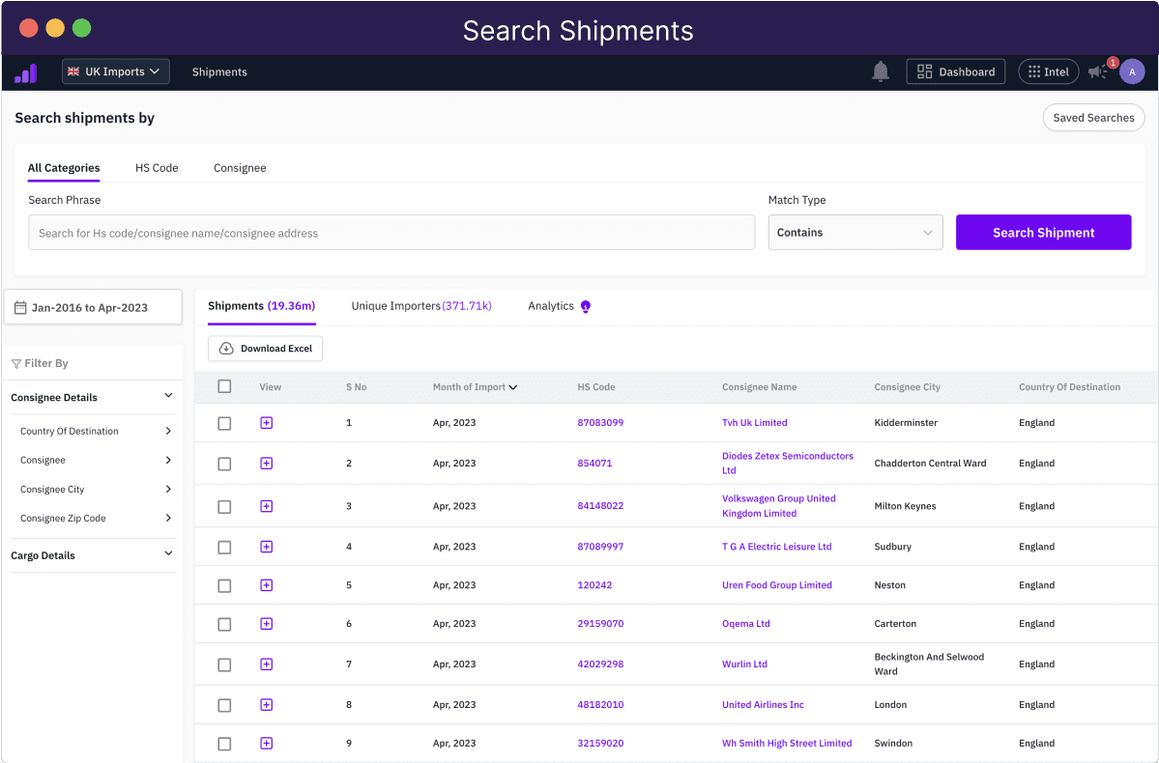Expand row 7 Wurlin Ltd plus icon

pyautogui.click(x=267, y=664)
